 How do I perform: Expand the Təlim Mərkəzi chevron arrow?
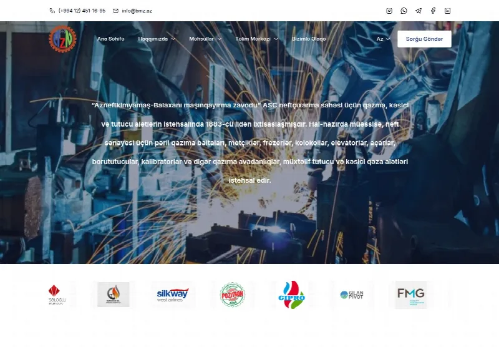(x=276, y=39)
